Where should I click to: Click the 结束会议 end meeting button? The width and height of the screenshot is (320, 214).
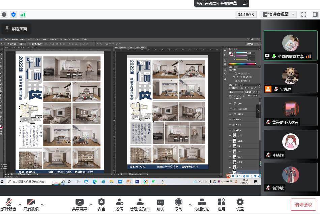(x=303, y=204)
